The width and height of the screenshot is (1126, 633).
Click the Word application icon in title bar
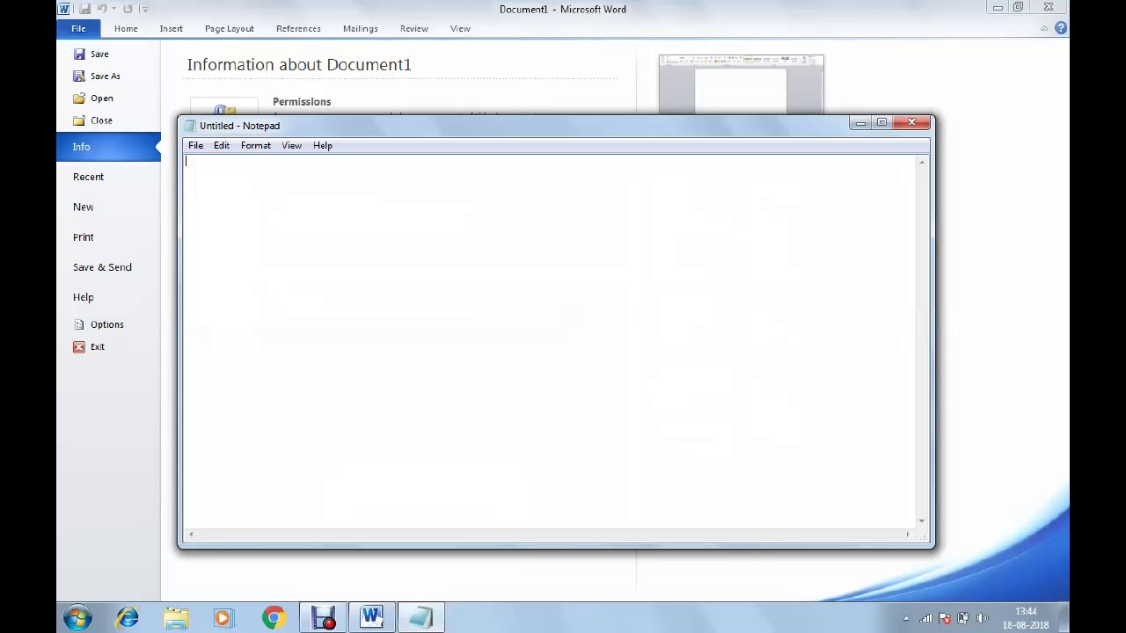[64, 9]
